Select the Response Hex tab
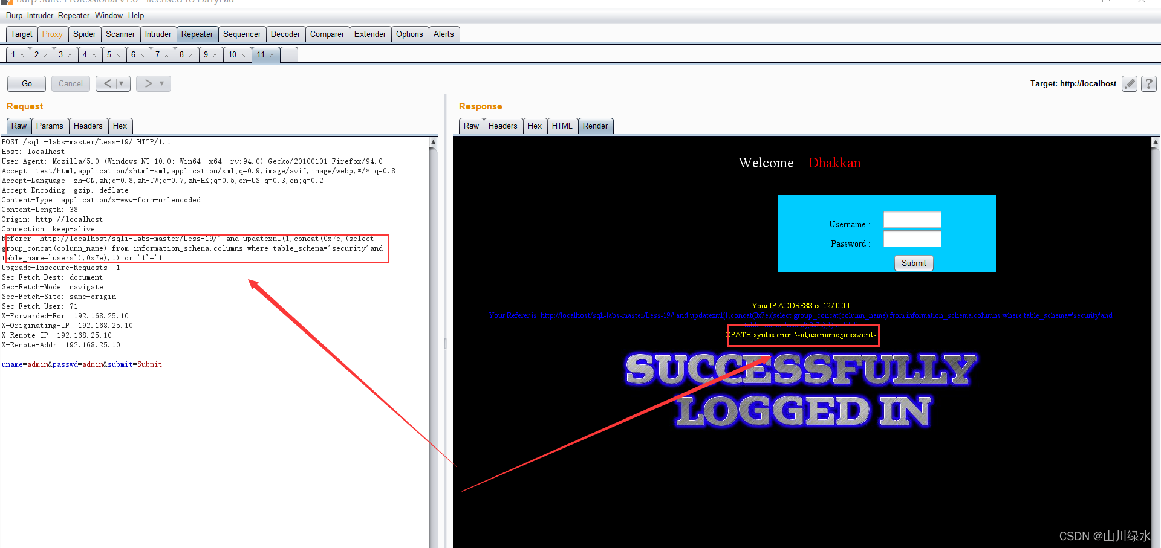 pyautogui.click(x=535, y=126)
